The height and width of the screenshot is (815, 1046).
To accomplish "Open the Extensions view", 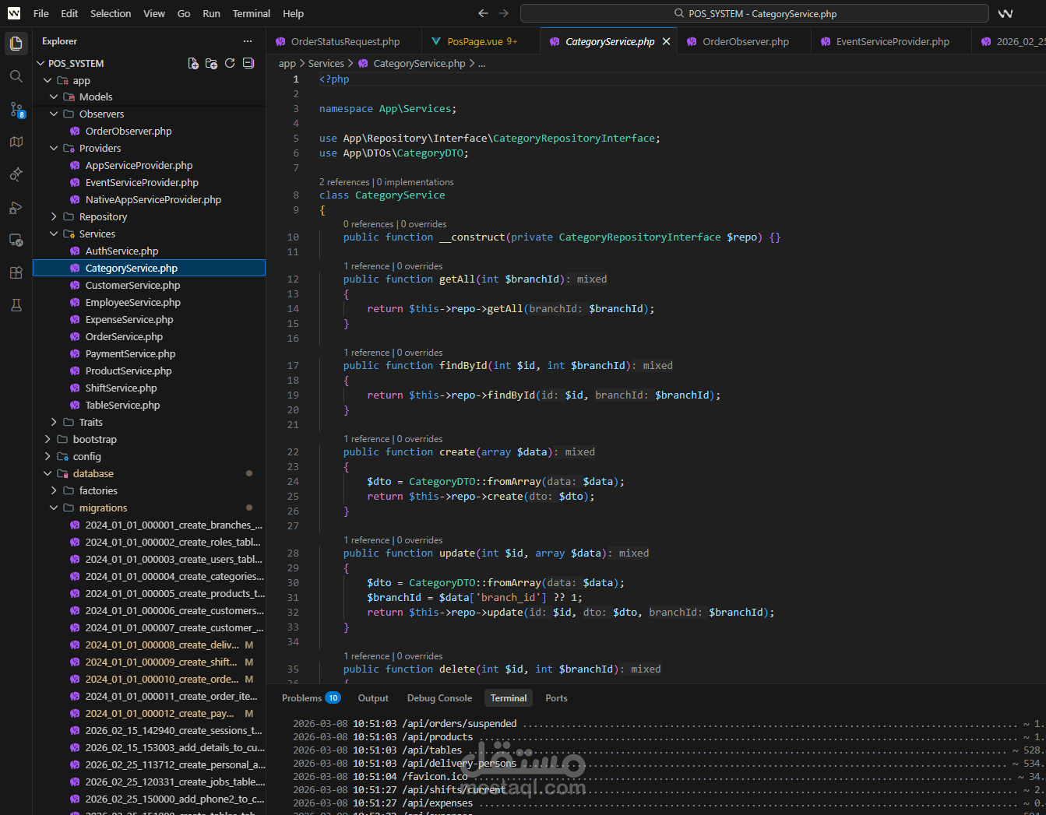I will click(x=16, y=272).
